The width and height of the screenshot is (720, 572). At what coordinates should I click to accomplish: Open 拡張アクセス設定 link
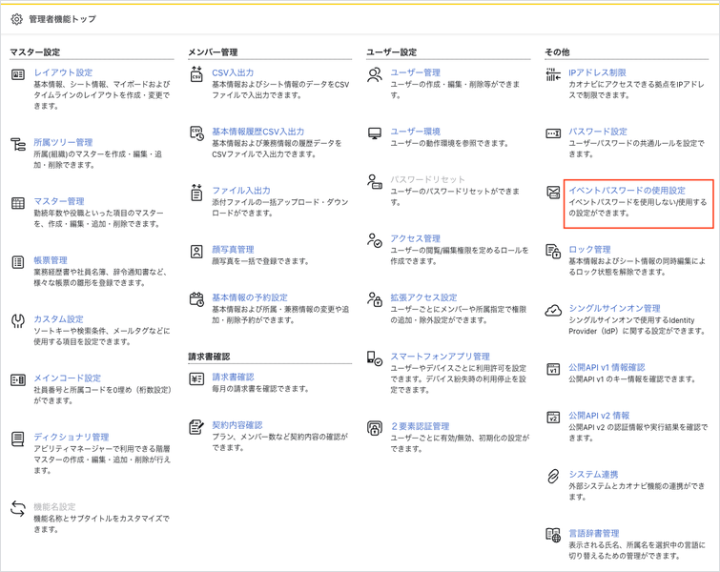(x=423, y=297)
